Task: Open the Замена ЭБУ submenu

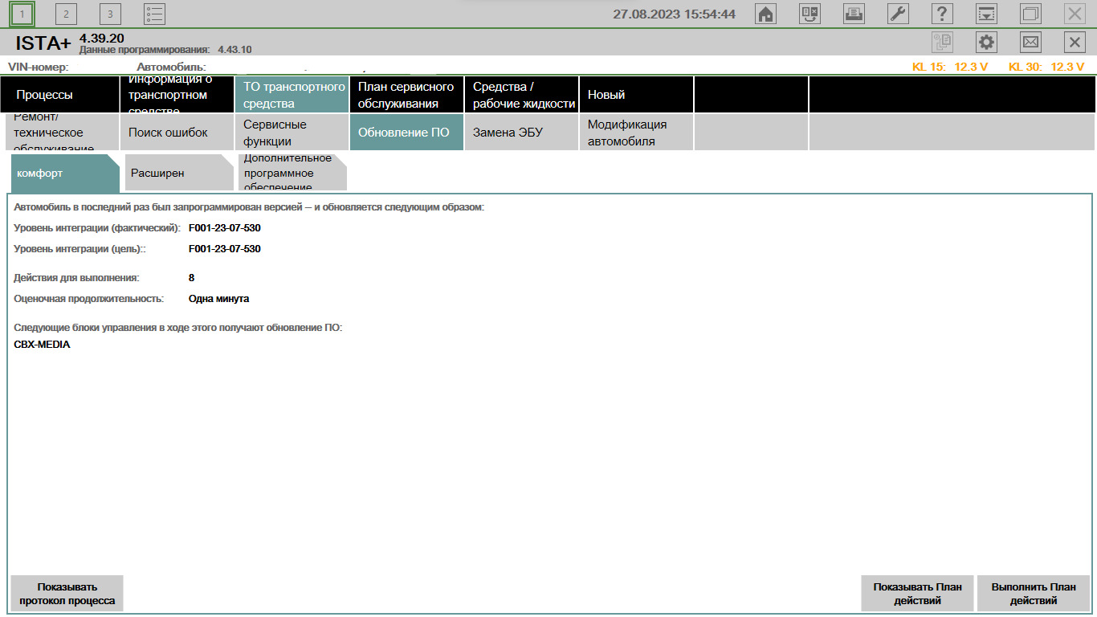Action: (521, 133)
